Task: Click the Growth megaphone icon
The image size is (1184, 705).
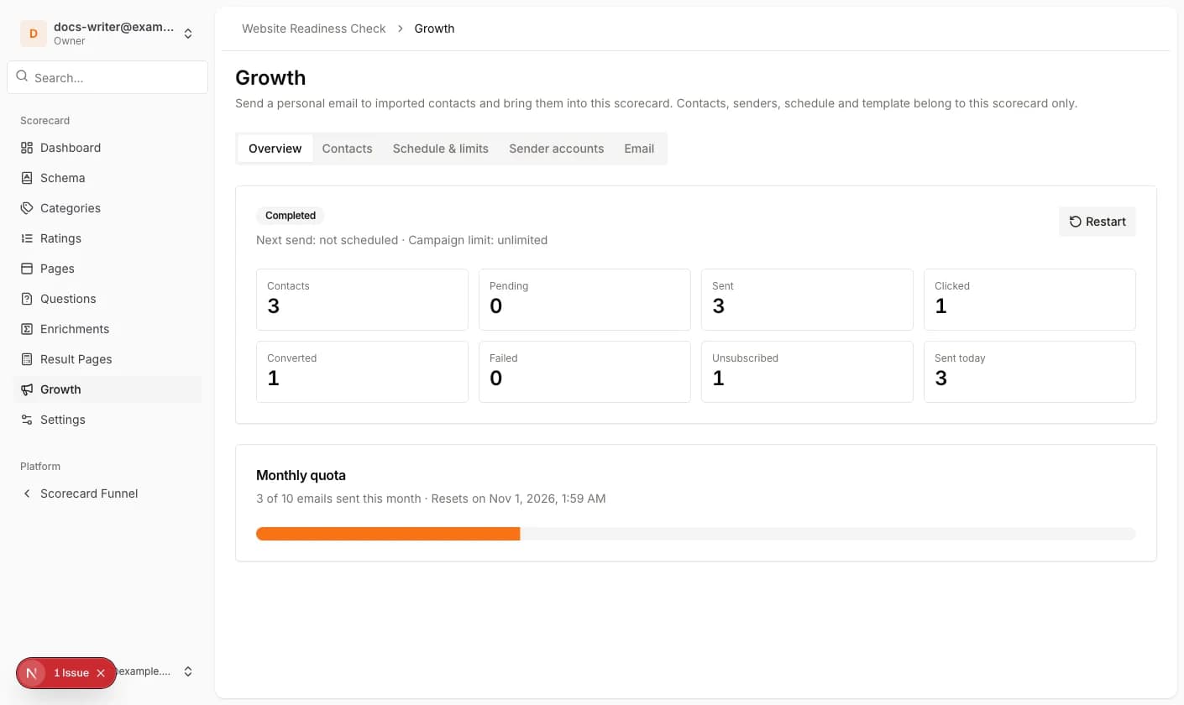Action: pos(27,389)
